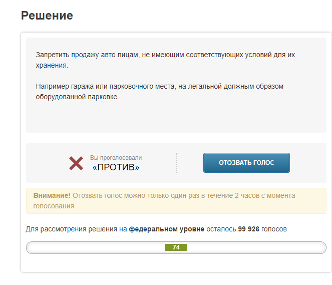Click the word 'голосования' in the warning box

(x=54, y=206)
